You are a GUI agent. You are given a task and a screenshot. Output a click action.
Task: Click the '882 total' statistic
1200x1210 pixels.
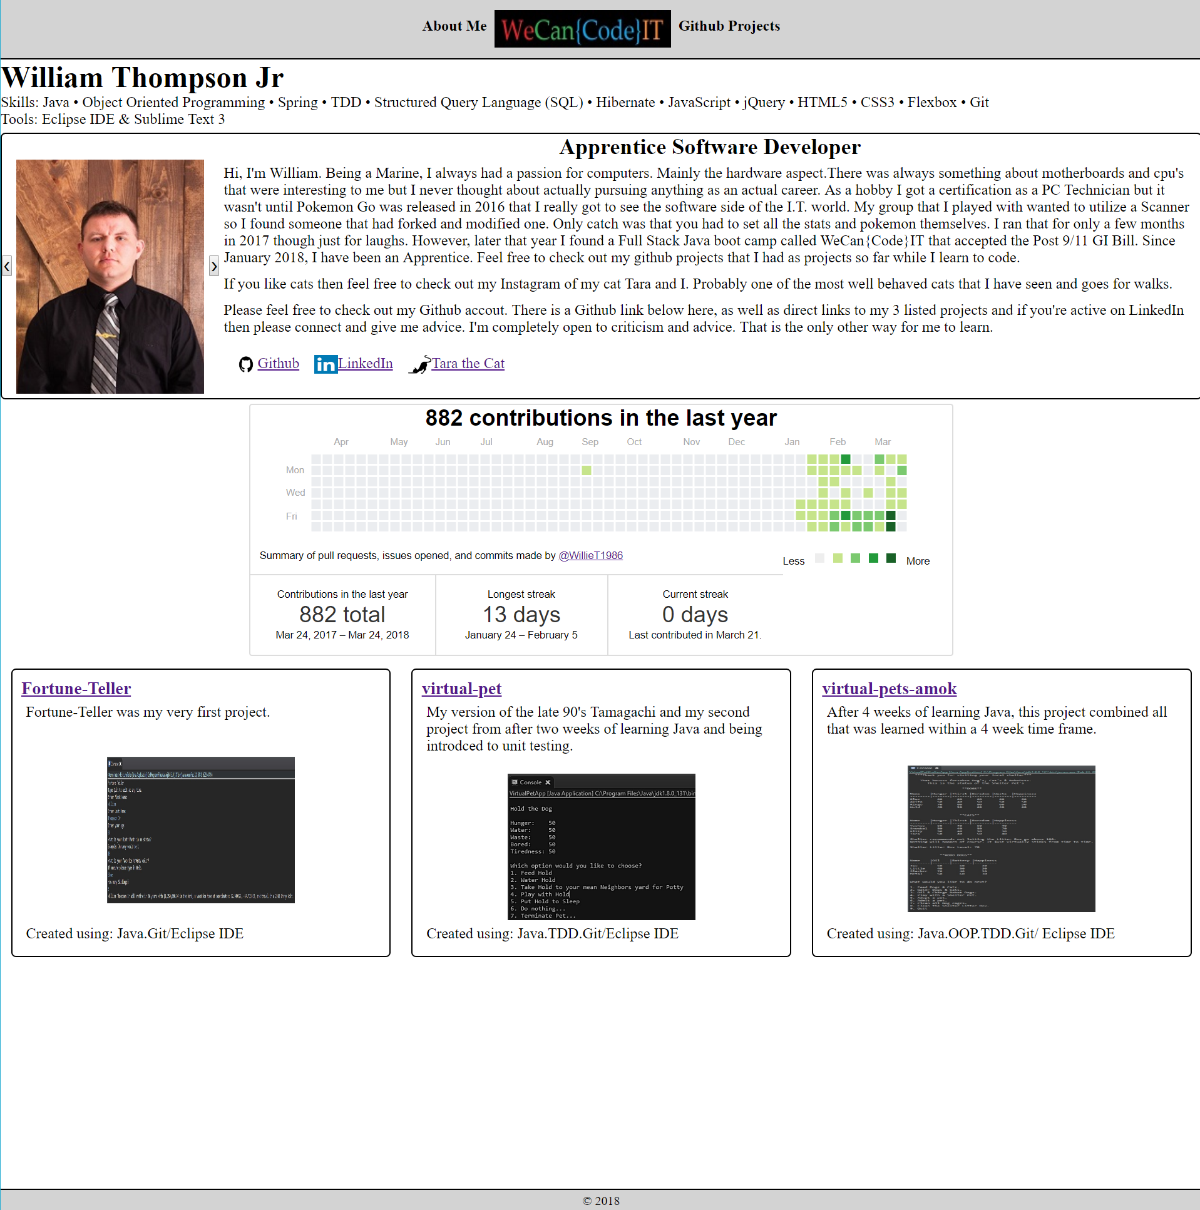[x=342, y=615]
